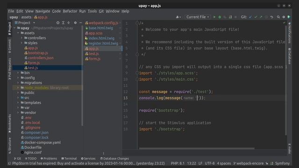This screenshot has height=168, width=299.
Task: Open the Structure tool window
Action: pos(9,146)
